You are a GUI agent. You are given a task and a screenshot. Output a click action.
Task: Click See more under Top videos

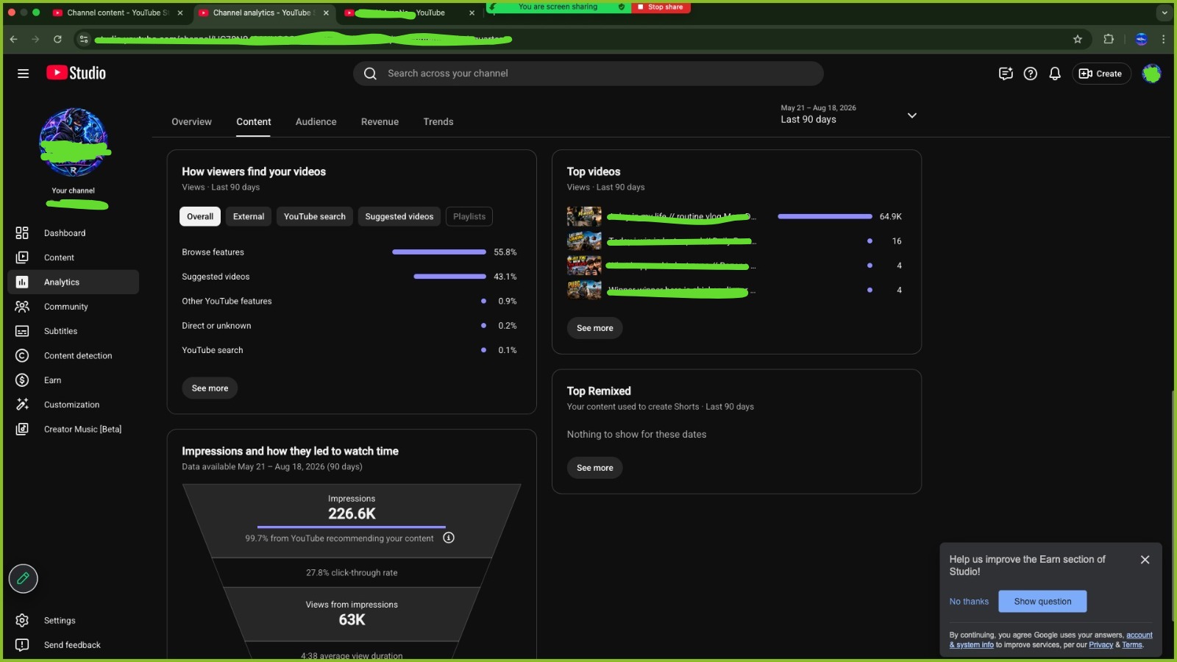[594, 328]
